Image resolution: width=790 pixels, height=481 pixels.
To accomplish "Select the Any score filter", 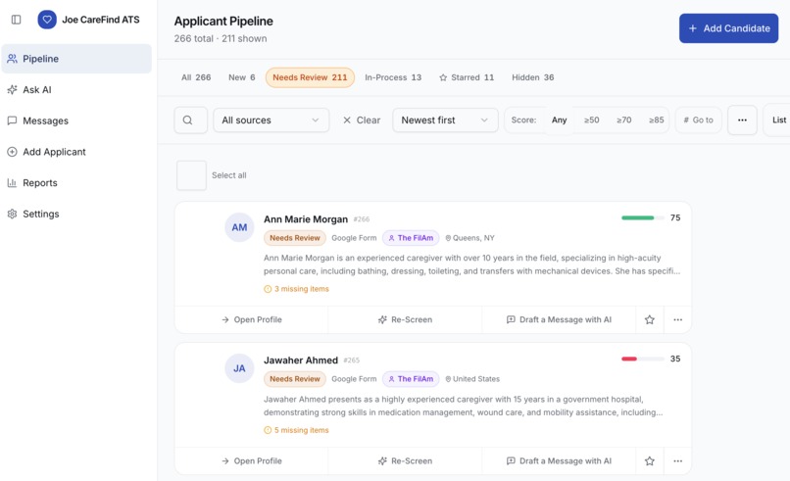I will click(560, 120).
